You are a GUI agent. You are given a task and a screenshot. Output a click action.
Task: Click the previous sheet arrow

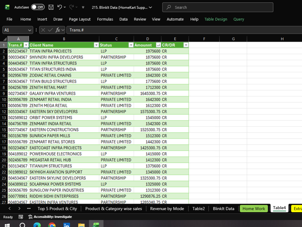(x=10, y=209)
